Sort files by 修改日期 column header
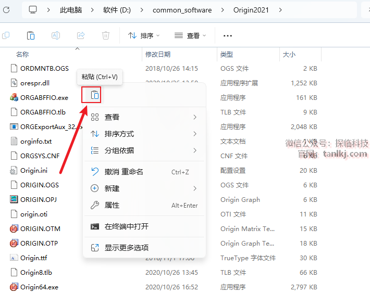370x293 pixels. tap(158, 54)
